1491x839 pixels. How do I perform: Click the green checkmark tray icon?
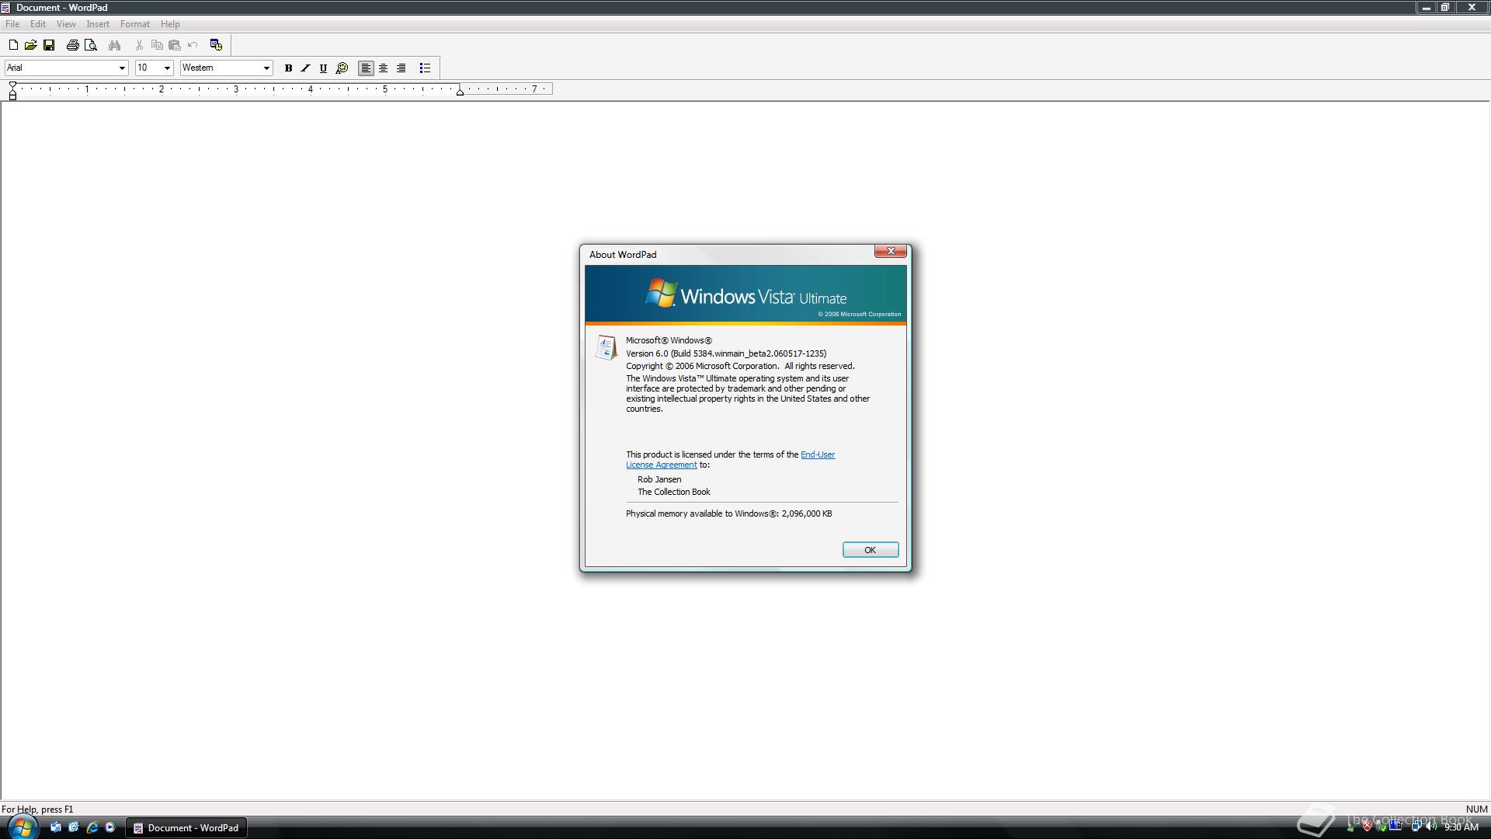1382,827
